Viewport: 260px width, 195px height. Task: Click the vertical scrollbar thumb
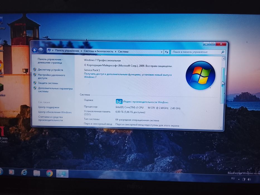point(223,86)
